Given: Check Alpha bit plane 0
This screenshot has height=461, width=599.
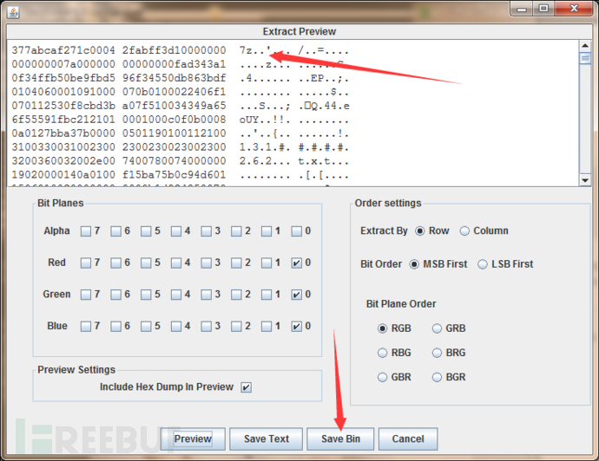Looking at the screenshot, I should tap(297, 231).
